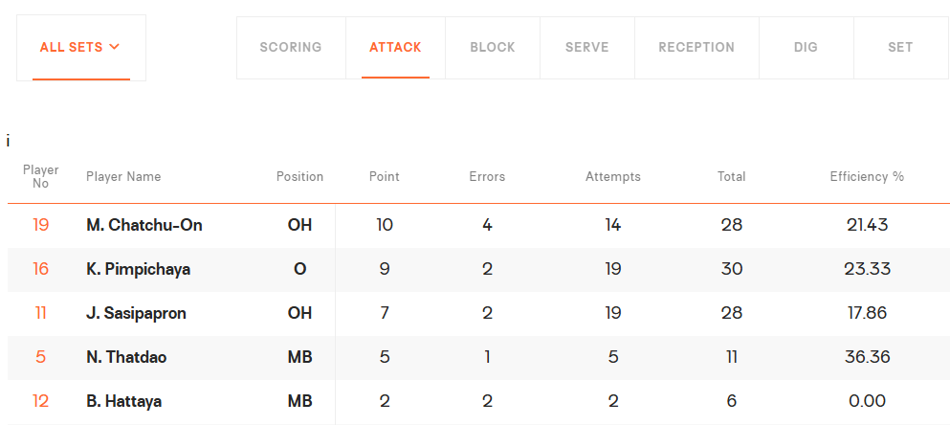This screenshot has height=425, width=950.
Task: Click the info 'i' icon above table
Action: point(8,142)
